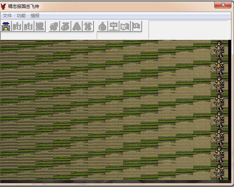Image resolution: width=234 pixels, height=187 pixels.
Task: Open the 功能 menu
Action: (21, 16)
